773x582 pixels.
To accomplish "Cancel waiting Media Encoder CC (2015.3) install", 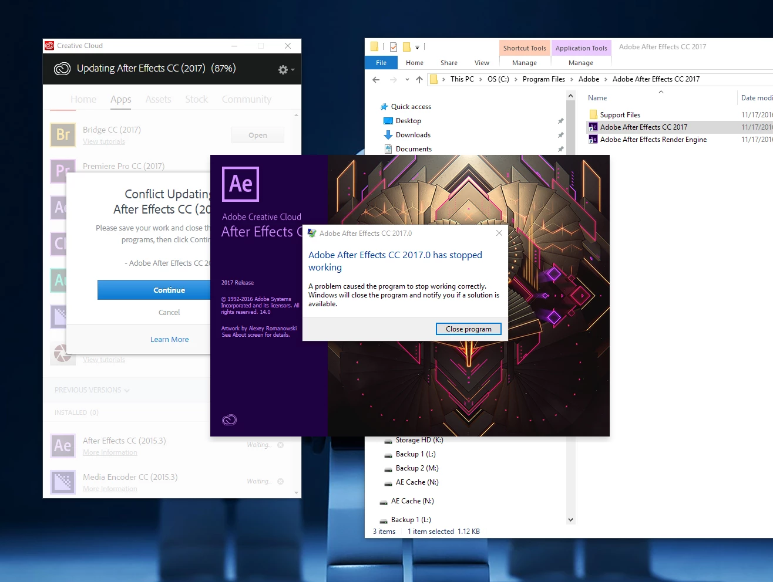I will (280, 481).
